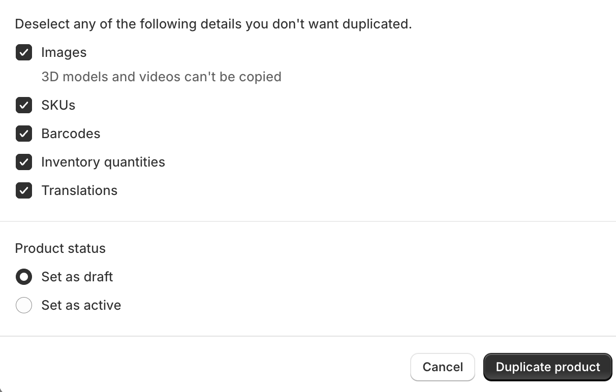The height and width of the screenshot is (392, 616).
Task: Choose the Set as active radio button
Action: [24, 305]
